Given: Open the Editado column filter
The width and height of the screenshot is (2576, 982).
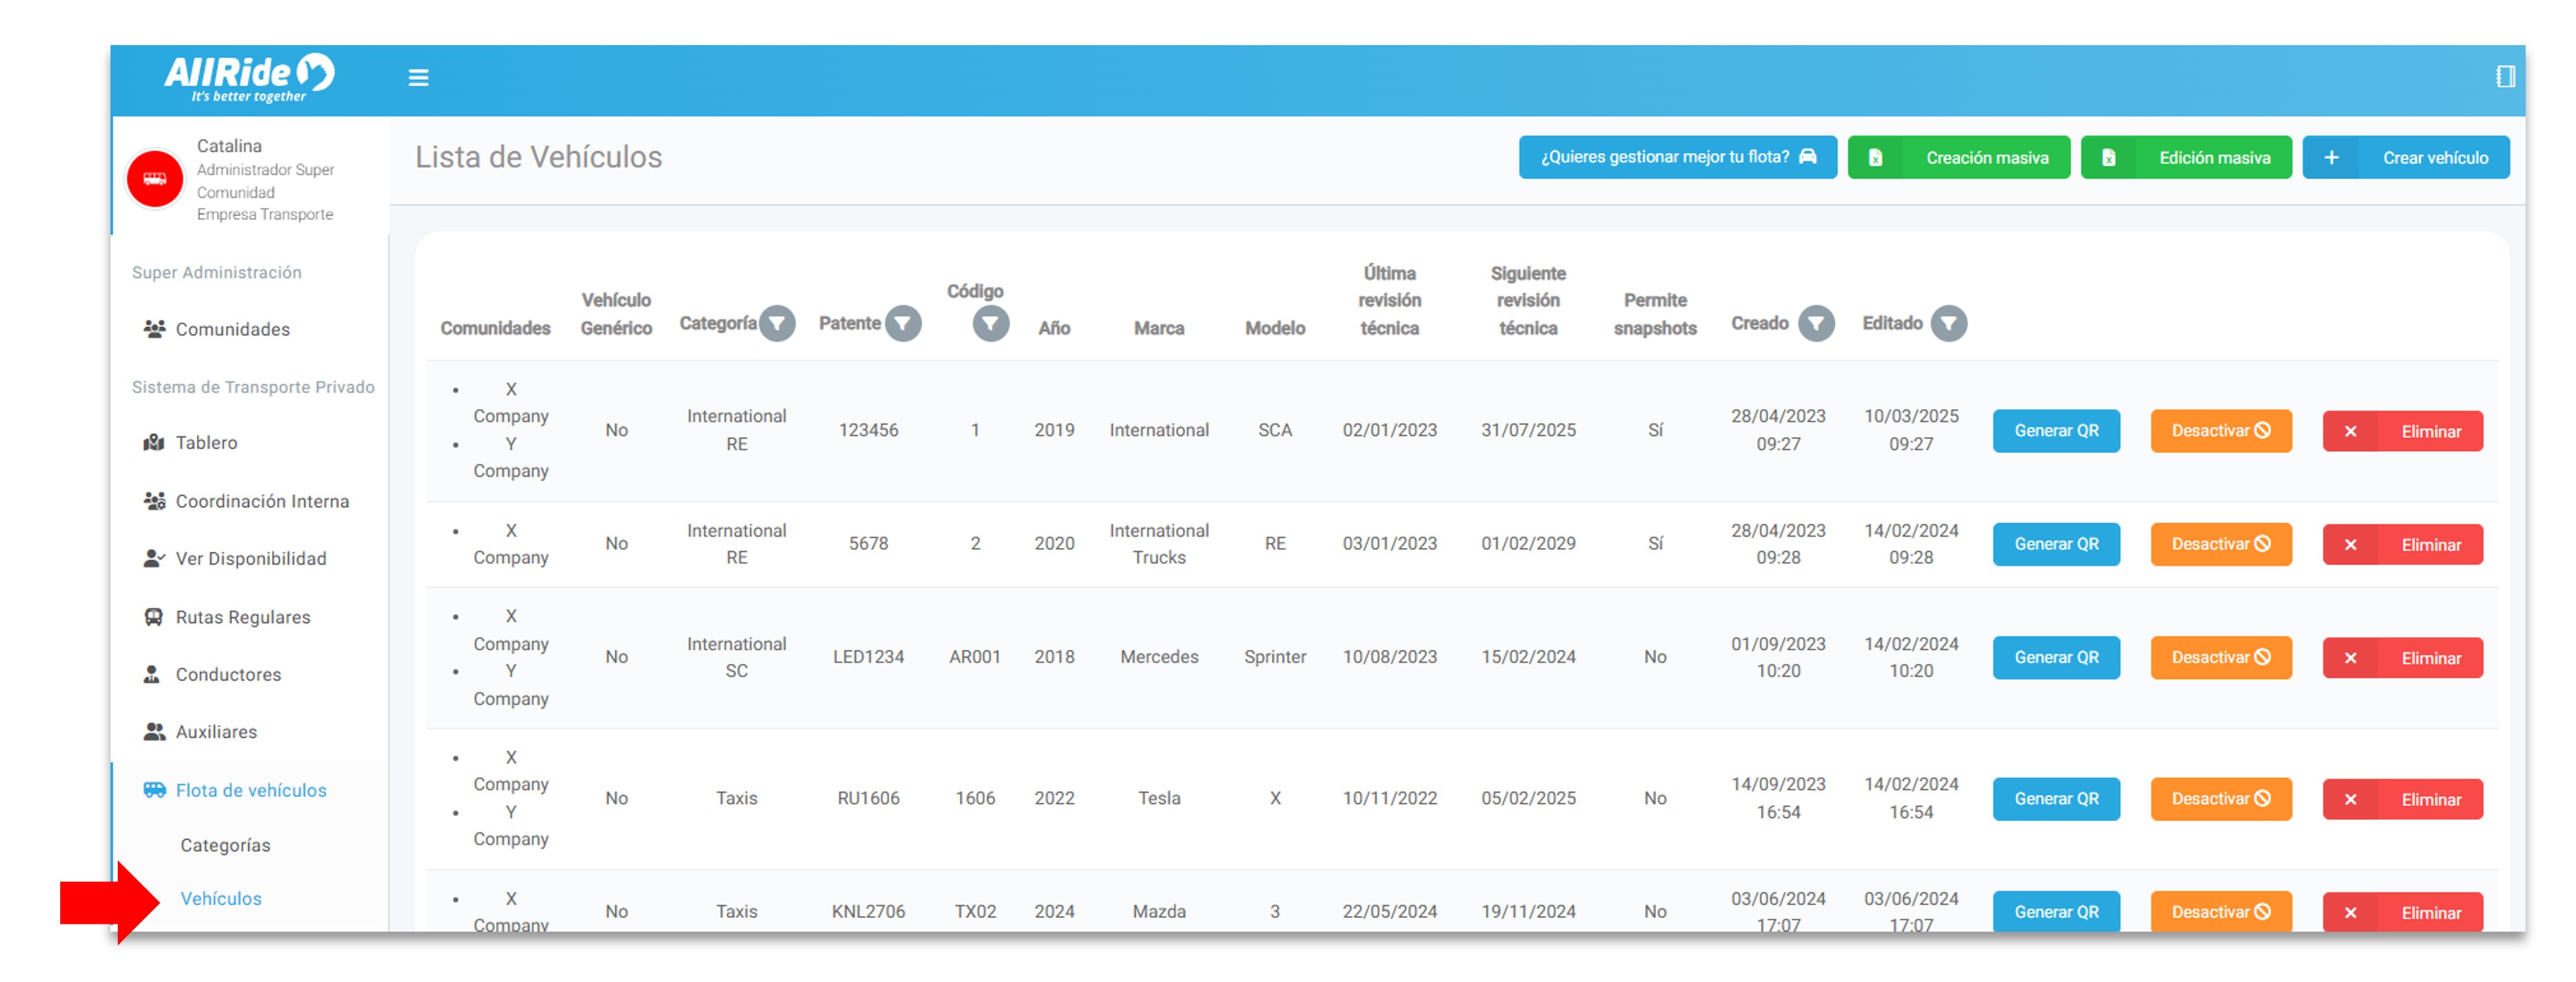Looking at the screenshot, I should coord(1948,323).
